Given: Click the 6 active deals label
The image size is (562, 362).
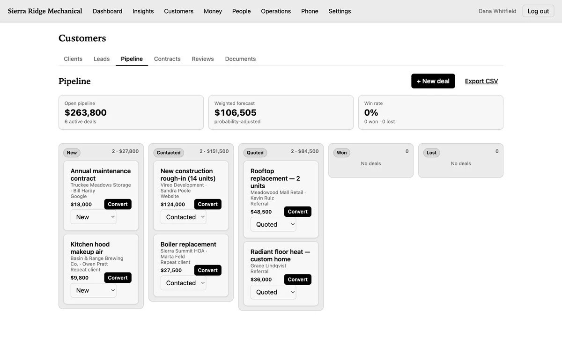Looking at the screenshot, I should (x=81, y=122).
